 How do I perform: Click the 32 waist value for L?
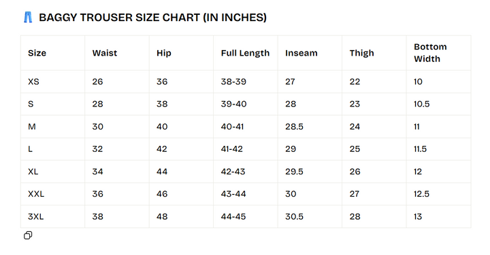pos(97,149)
